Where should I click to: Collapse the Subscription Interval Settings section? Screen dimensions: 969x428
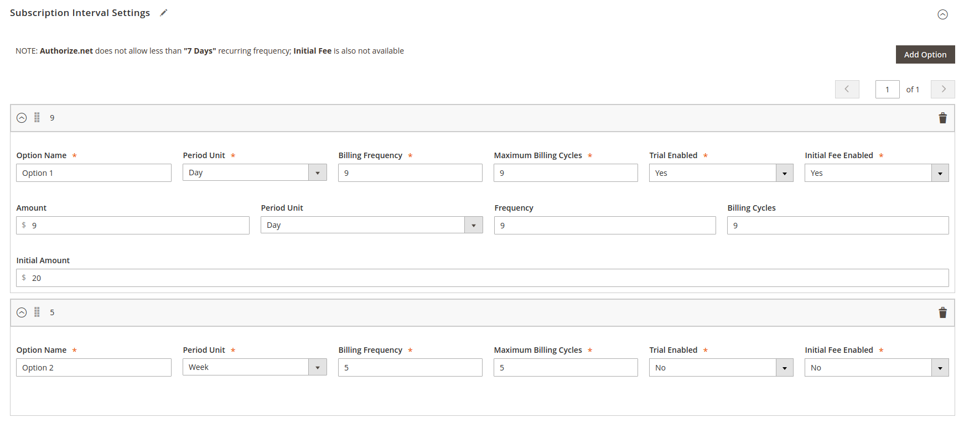pyautogui.click(x=942, y=14)
